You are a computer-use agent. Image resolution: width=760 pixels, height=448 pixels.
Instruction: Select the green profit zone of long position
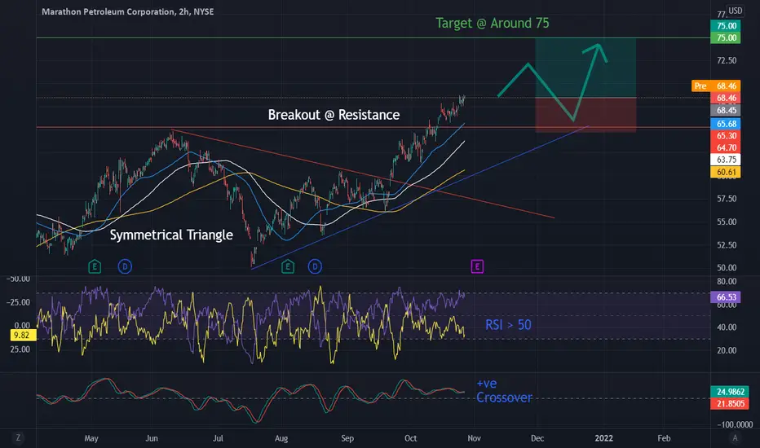pos(585,68)
